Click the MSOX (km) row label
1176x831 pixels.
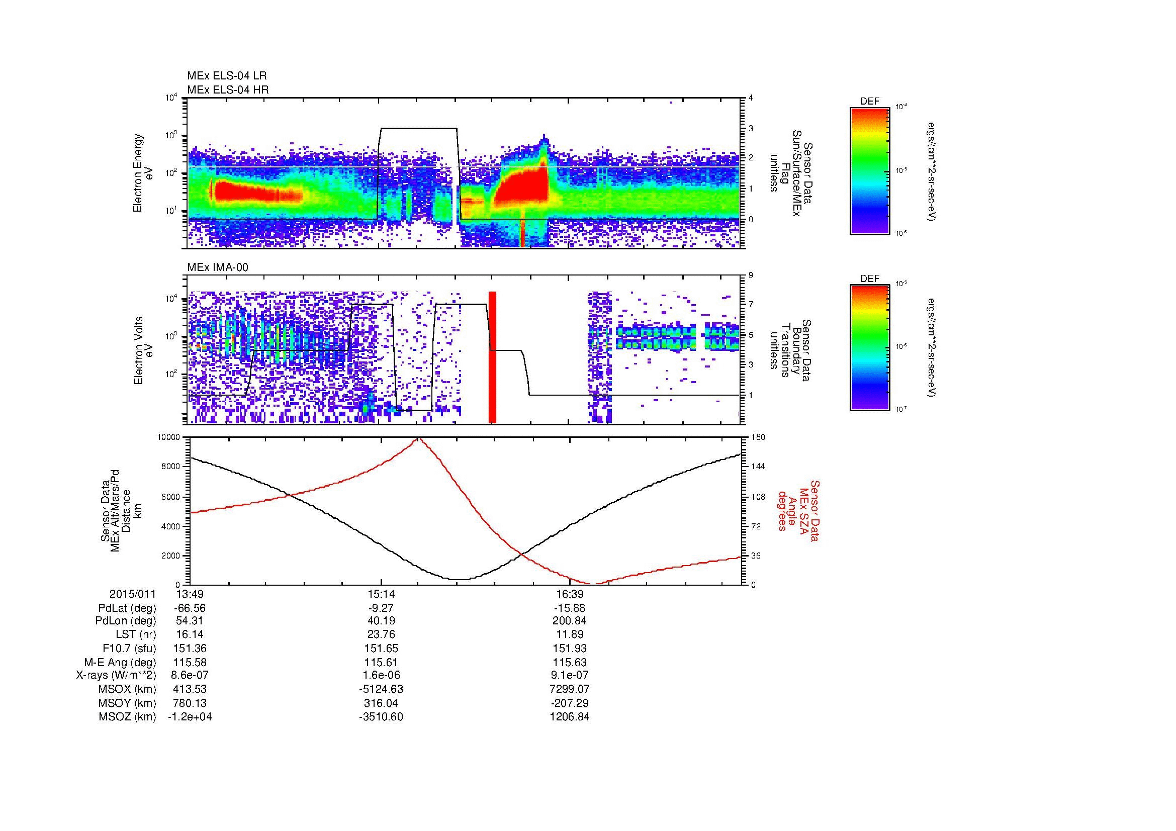(x=127, y=690)
